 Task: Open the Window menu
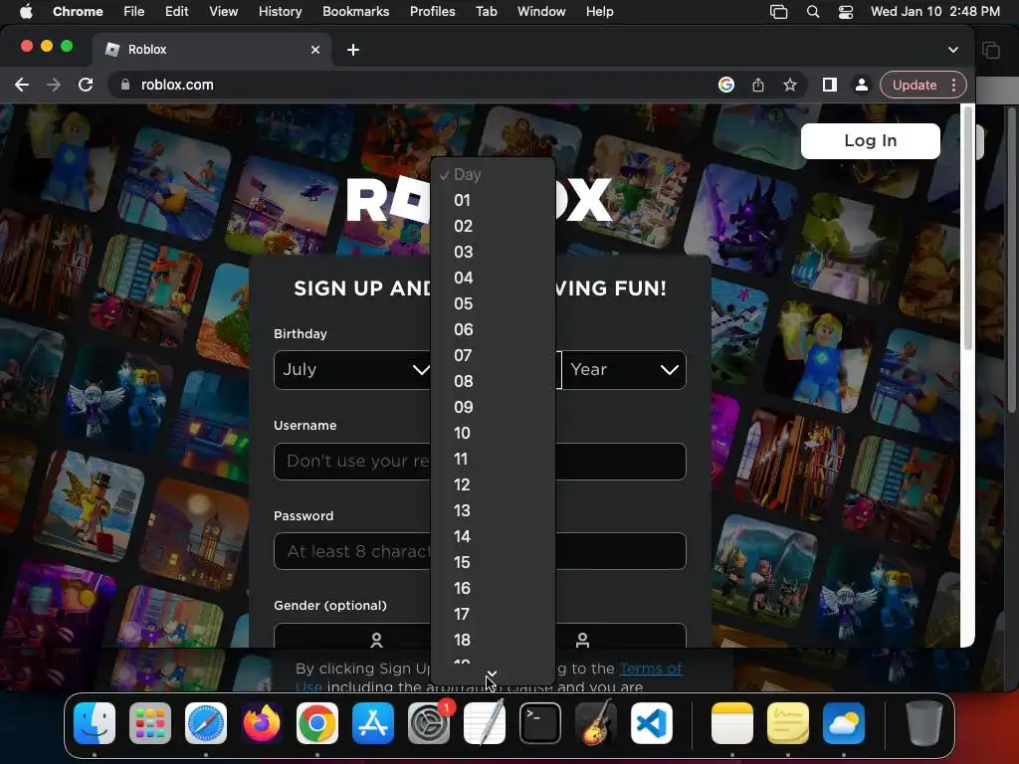pos(541,12)
